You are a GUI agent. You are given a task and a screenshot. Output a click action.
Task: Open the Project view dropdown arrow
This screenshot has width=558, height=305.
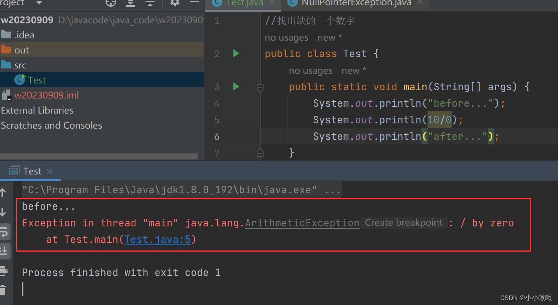39,3
